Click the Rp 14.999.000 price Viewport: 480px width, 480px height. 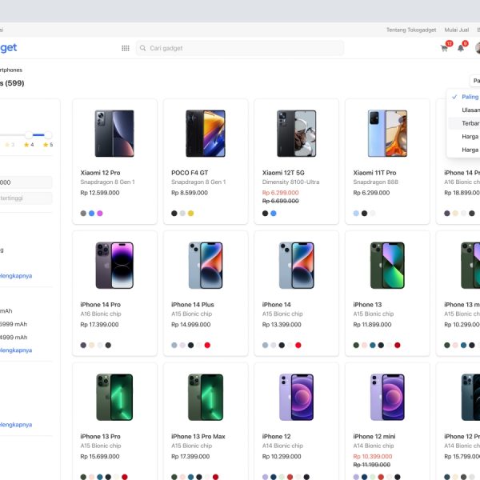tap(190, 325)
